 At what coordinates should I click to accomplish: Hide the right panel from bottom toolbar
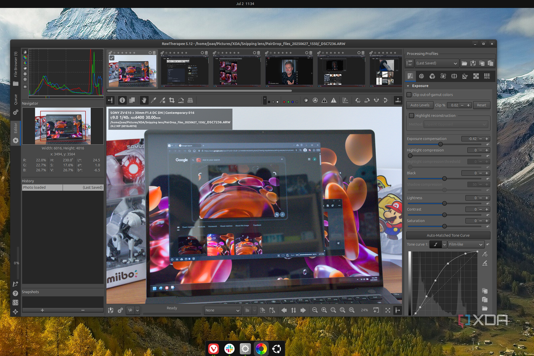click(397, 310)
